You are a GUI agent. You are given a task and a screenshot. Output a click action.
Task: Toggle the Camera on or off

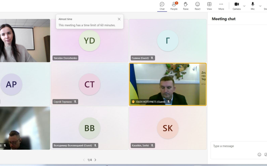coord(237,6)
